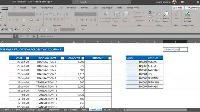Open the AMOUNT column filter dropdown
Viewport: 200px width, 112px height.
83,58
